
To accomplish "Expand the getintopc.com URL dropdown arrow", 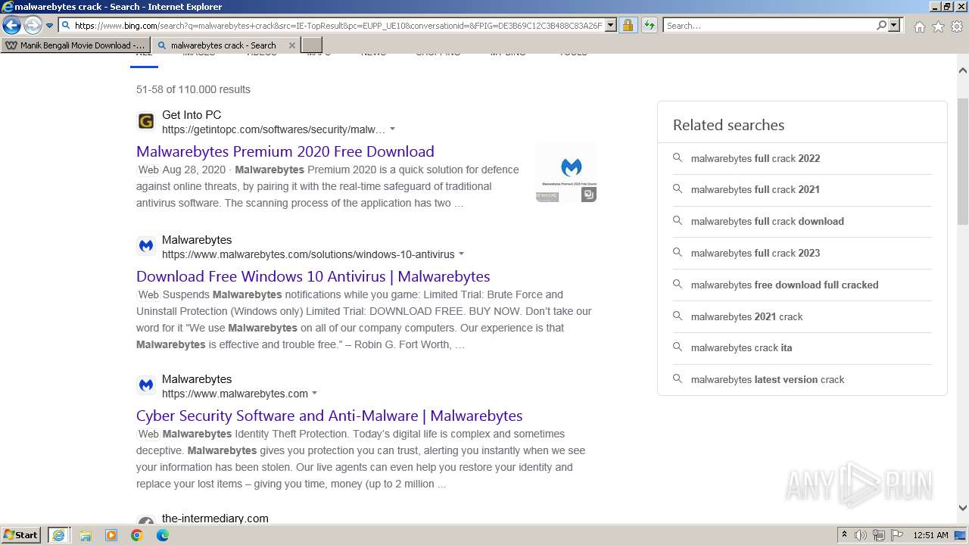I will pos(392,129).
